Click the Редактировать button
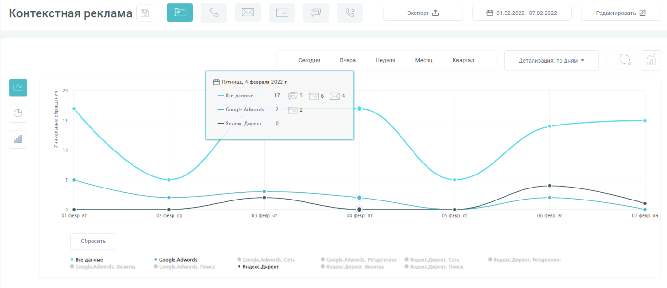Screen dimensions: 667x288 point(621,13)
